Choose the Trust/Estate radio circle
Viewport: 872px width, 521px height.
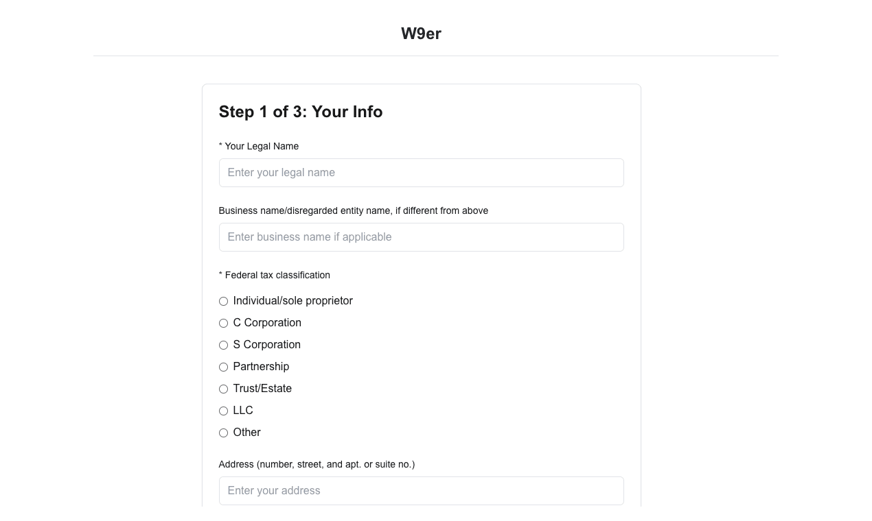pyautogui.click(x=223, y=389)
